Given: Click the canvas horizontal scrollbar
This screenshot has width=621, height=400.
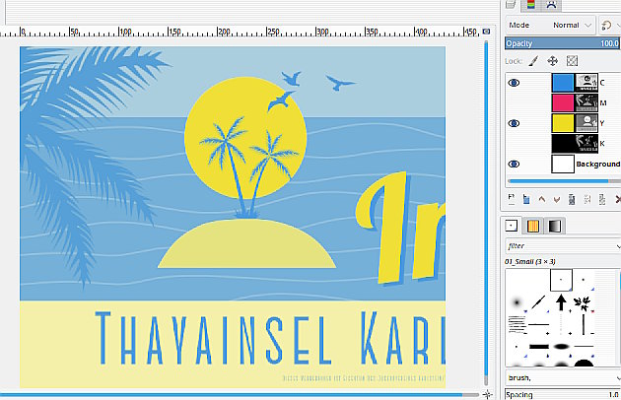Looking at the screenshot, I should tap(232, 395).
